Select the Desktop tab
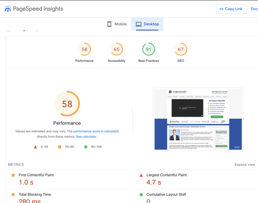This screenshot has height=203, width=258. [x=147, y=24]
